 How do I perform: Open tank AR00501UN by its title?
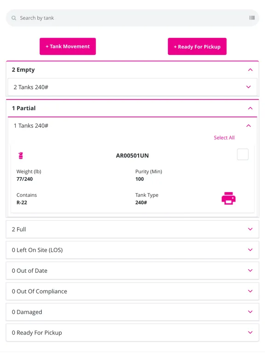[132, 155]
